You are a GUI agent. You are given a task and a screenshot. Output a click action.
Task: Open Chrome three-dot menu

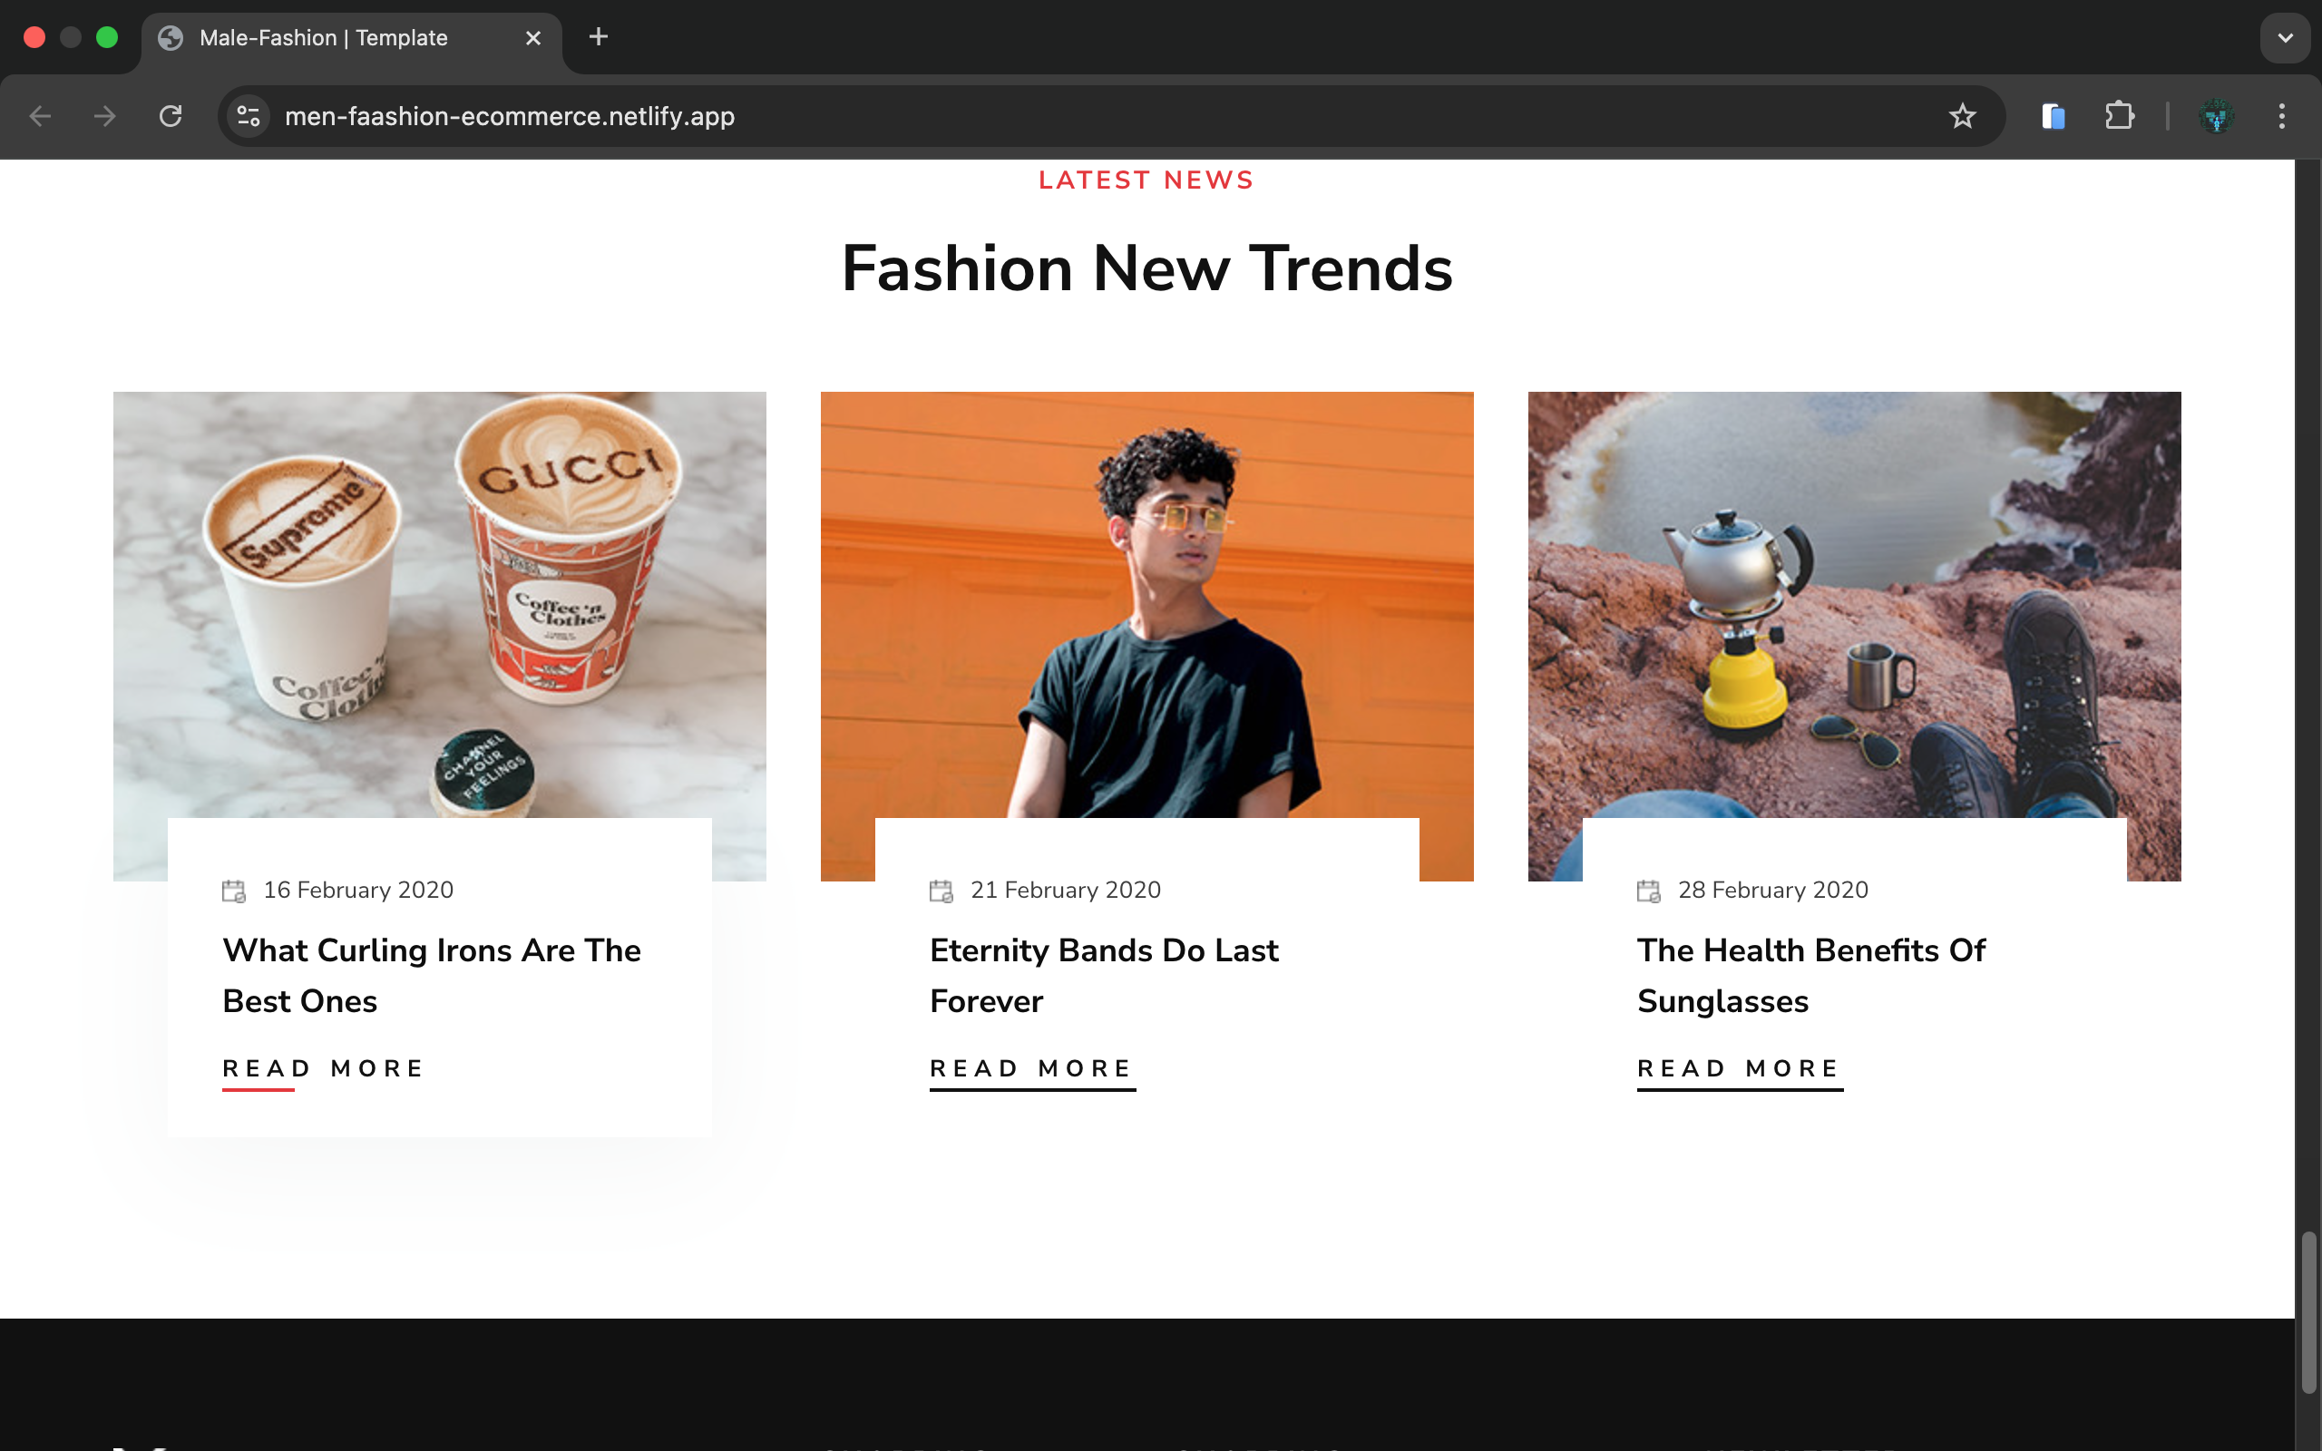coord(2282,116)
